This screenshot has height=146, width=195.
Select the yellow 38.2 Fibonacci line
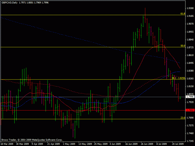coord(93,79)
